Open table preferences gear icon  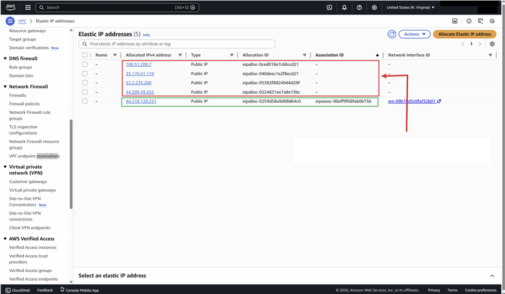pos(492,44)
